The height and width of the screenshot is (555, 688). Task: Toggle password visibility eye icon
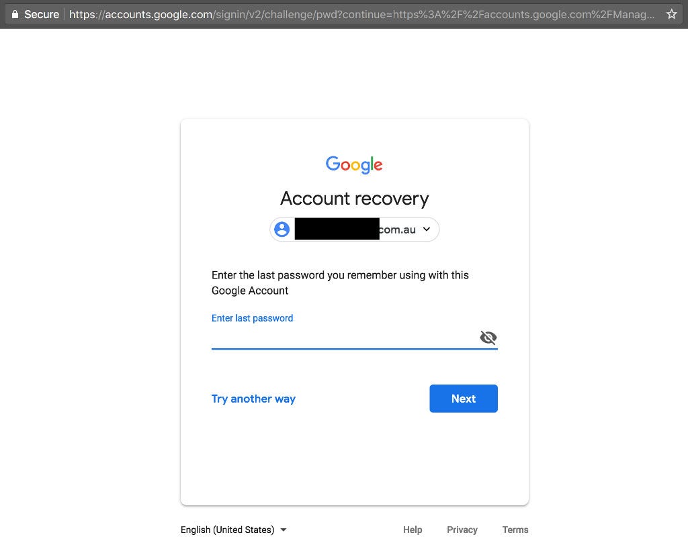click(x=488, y=338)
